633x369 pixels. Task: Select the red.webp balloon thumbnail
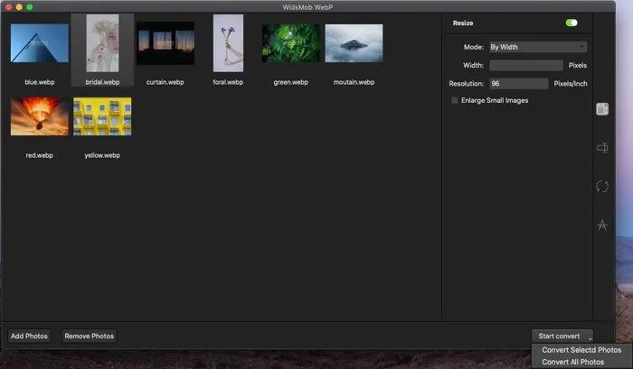click(x=40, y=116)
